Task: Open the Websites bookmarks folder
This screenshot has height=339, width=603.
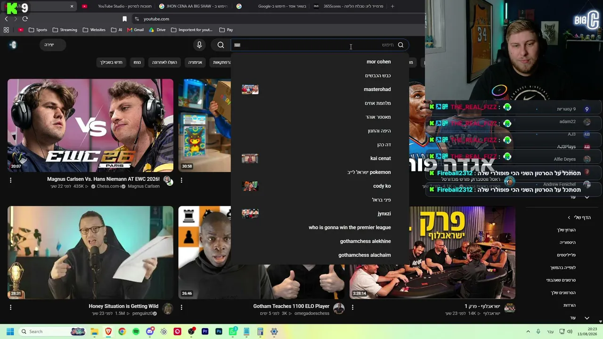Action: click(x=94, y=30)
